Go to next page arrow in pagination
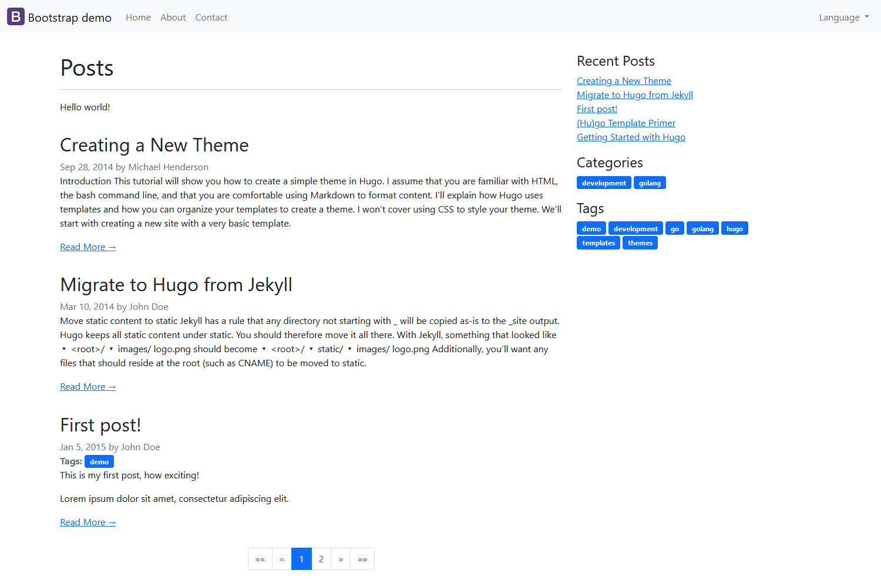Screen dimensions: 881x587 [x=341, y=559]
